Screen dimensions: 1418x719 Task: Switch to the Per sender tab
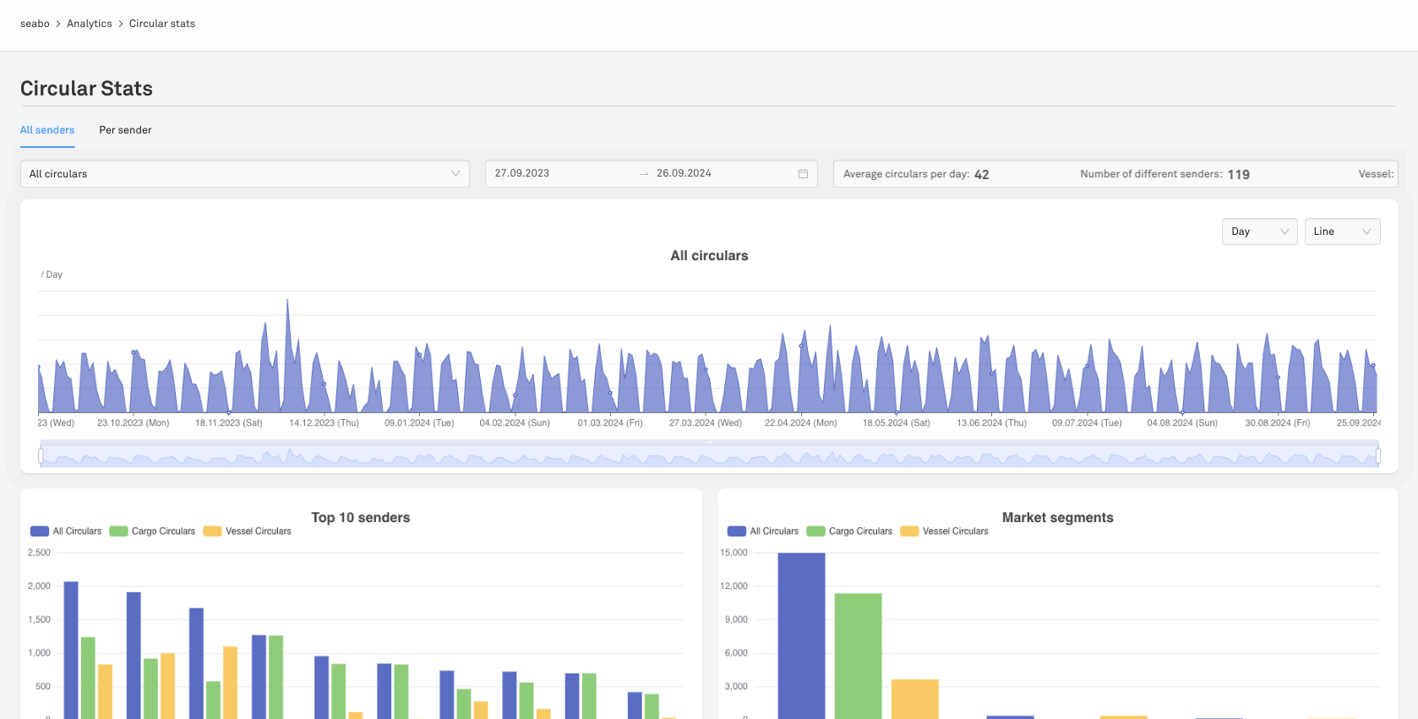(125, 130)
